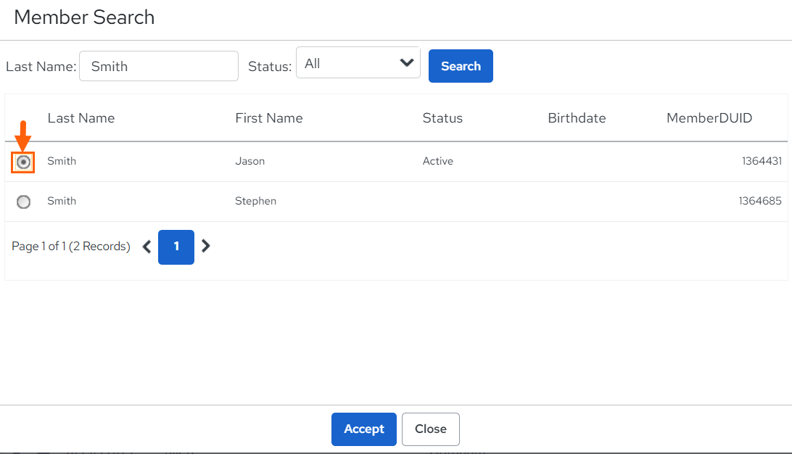Sort by the Last Name column header
Viewport: 792px width, 454px height.
point(81,118)
